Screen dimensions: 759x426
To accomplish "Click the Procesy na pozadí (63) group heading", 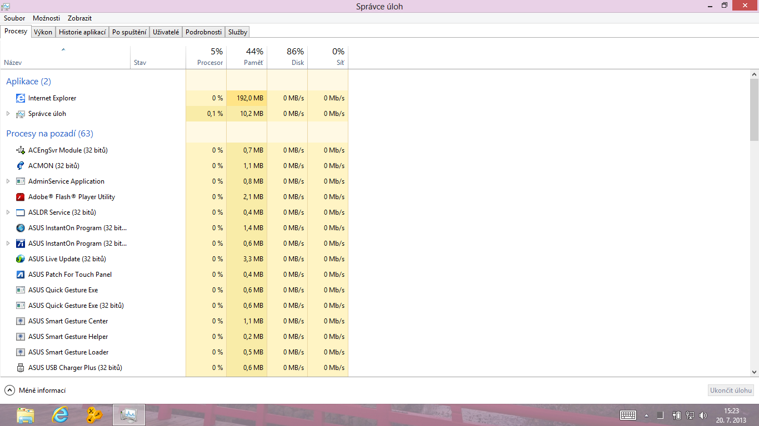I will 49,134.
